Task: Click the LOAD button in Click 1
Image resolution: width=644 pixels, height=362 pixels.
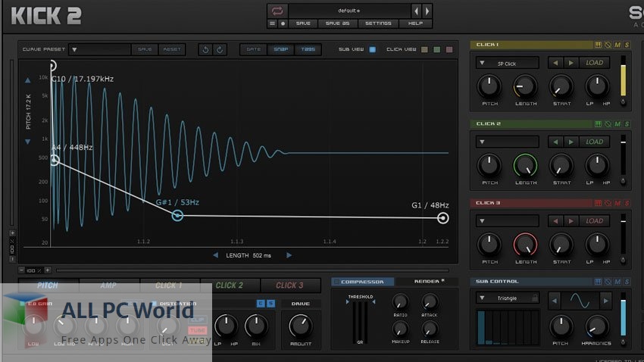Action: [x=594, y=63]
